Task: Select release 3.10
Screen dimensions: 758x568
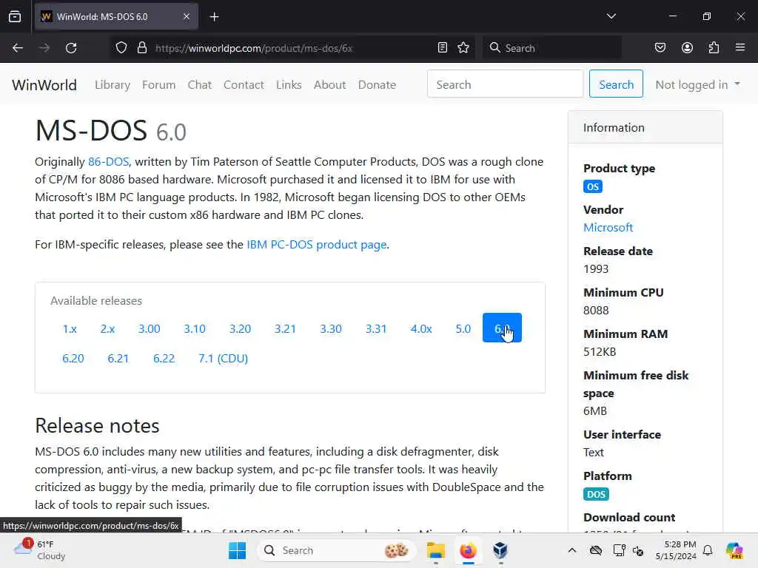Action: (x=195, y=328)
